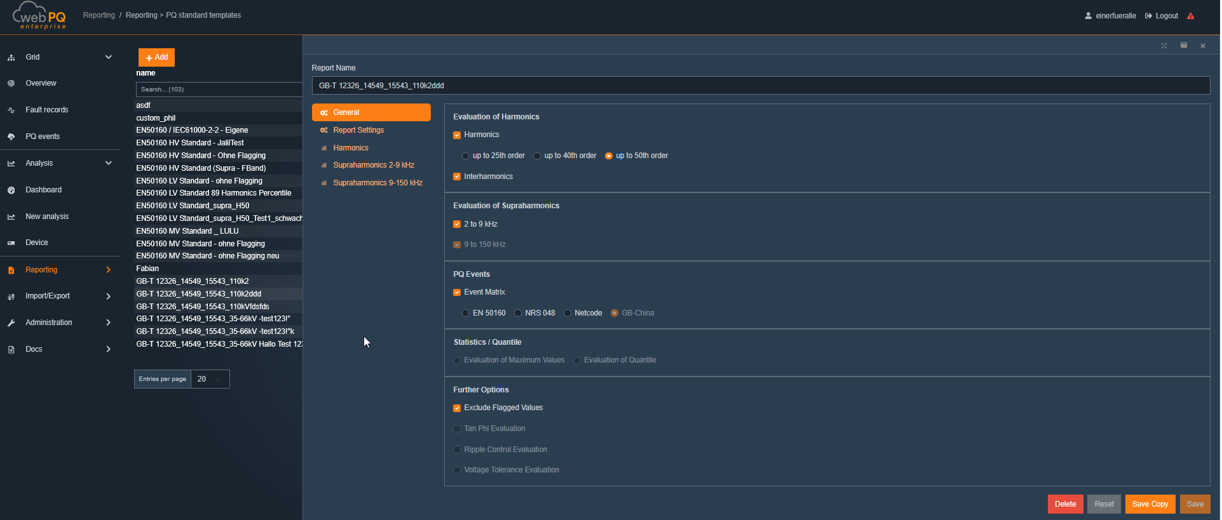Screen dimensions: 1222x520
Task: Click the red Delete button
Action: (1065, 504)
